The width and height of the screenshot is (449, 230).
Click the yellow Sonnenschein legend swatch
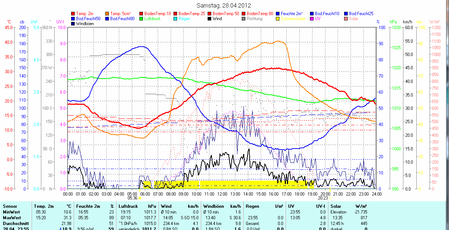tap(278, 19)
